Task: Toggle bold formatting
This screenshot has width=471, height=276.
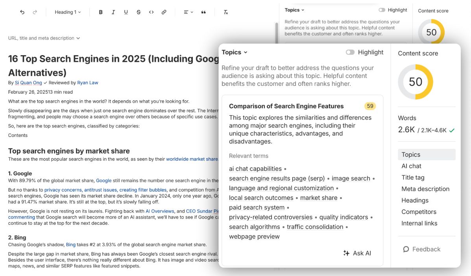Action: pyautogui.click(x=100, y=12)
